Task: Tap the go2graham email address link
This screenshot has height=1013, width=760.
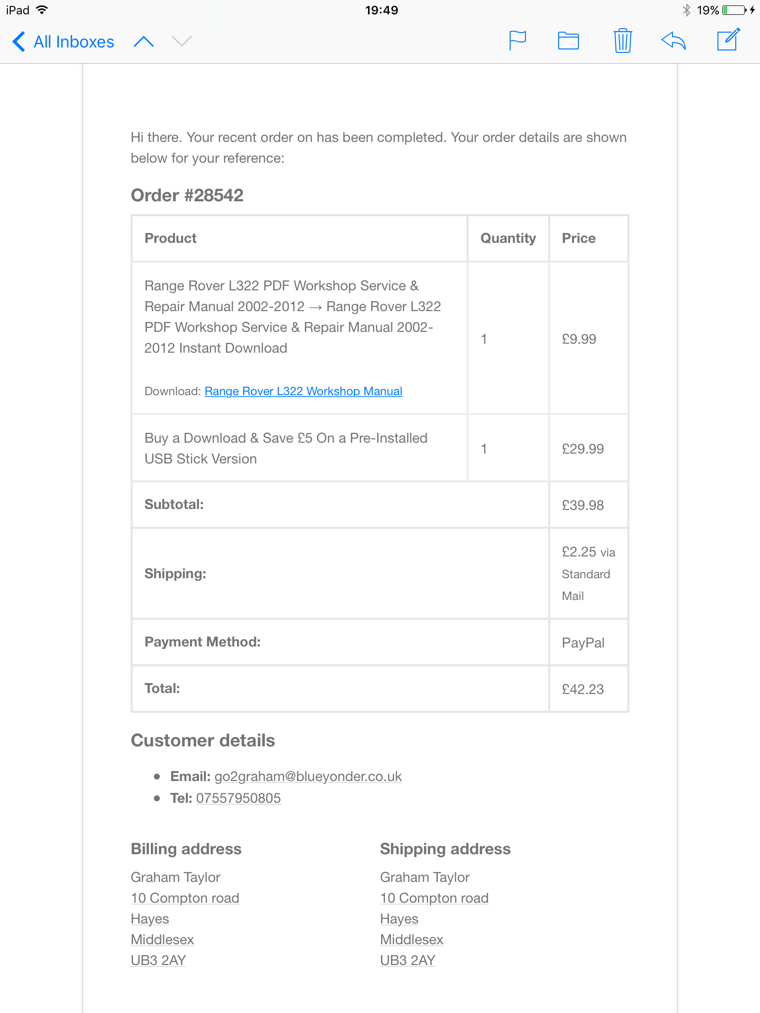Action: coord(308,777)
